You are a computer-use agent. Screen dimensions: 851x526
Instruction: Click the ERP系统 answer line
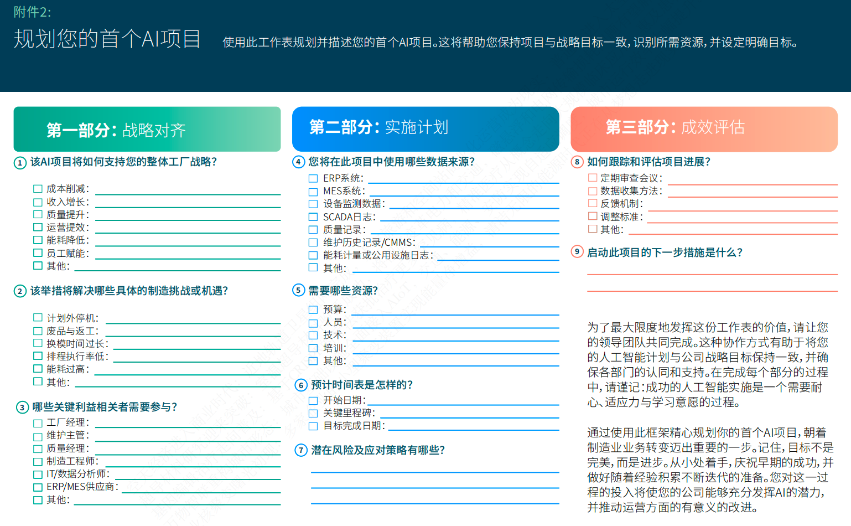tap(464, 182)
